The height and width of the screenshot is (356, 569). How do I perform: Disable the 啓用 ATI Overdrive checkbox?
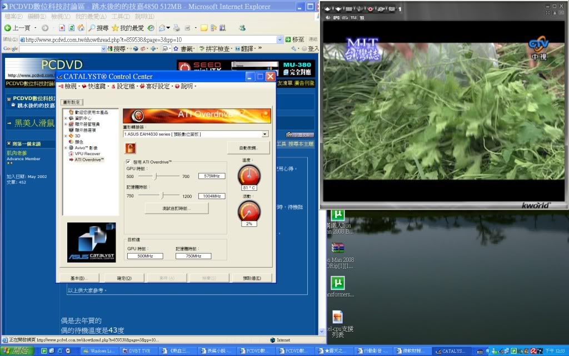[128, 162]
